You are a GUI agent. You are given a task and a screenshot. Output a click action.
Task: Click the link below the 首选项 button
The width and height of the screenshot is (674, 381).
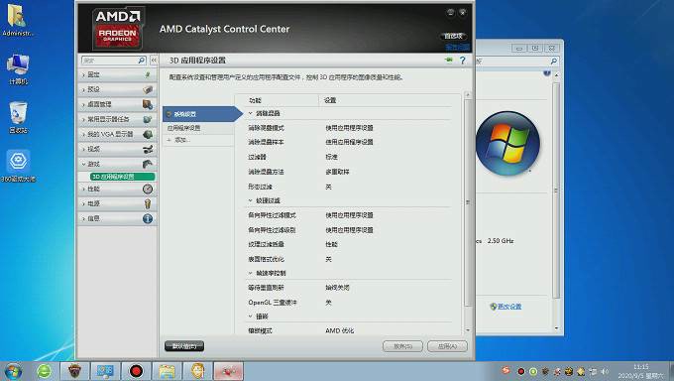coord(457,47)
